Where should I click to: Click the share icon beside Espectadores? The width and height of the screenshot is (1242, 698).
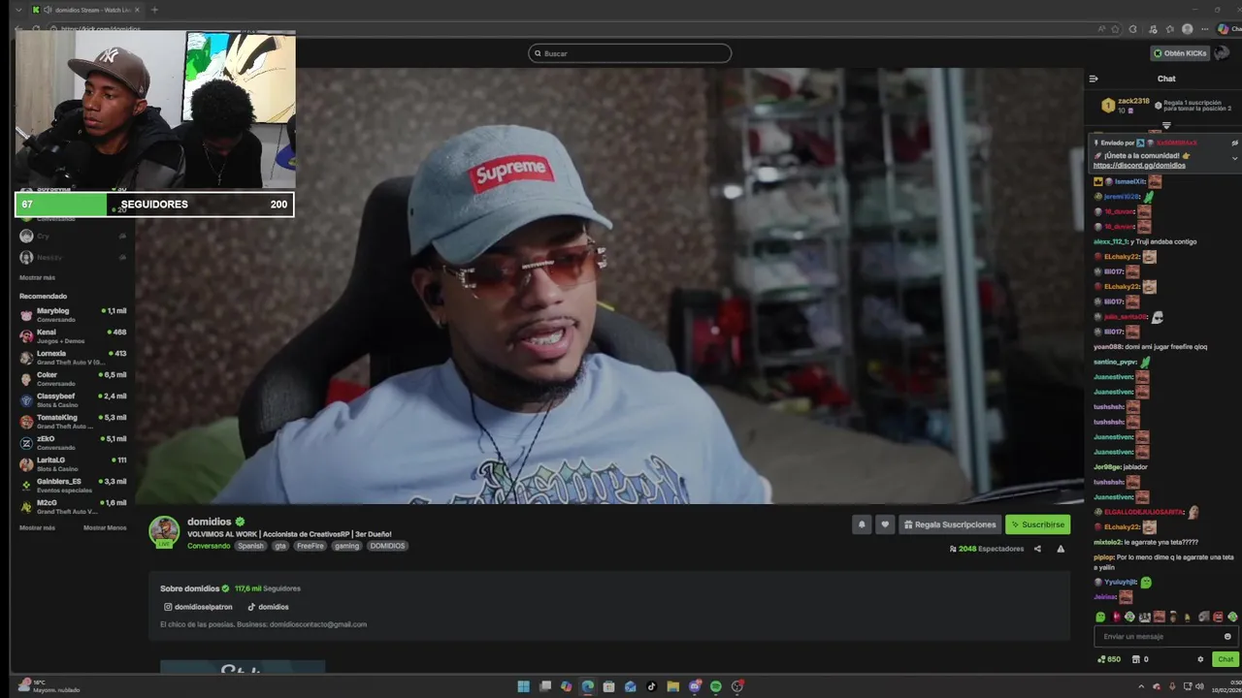point(1037,549)
